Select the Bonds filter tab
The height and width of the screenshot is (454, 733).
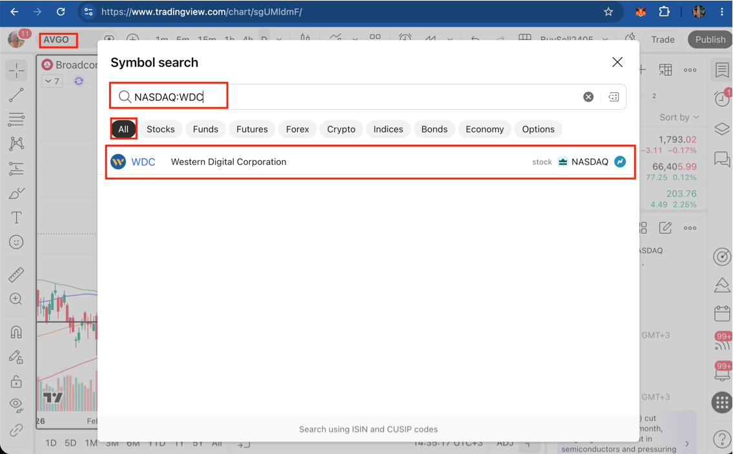[x=434, y=129]
